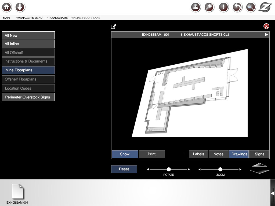Image resolution: width=275 pixels, height=206 pixels.
Task: Open the user profile icon
Action: [x=196, y=7]
